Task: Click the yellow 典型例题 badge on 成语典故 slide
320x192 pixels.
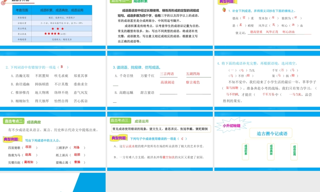Action: click(x=12, y=139)
